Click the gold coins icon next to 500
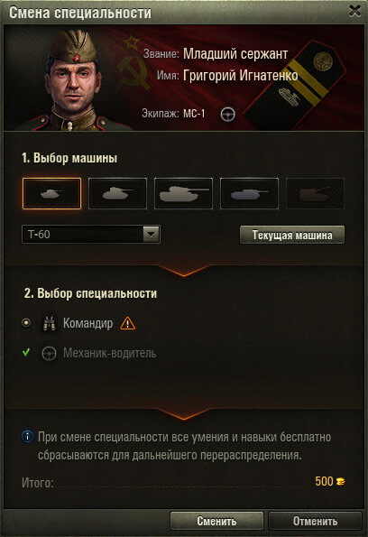 pyautogui.click(x=340, y=481)
